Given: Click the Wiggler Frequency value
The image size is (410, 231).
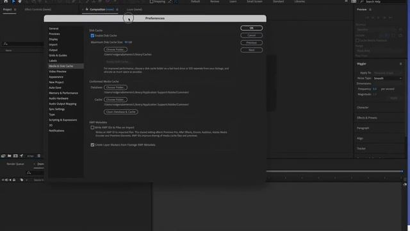Looking at the screenshot, I should [375, 89].
